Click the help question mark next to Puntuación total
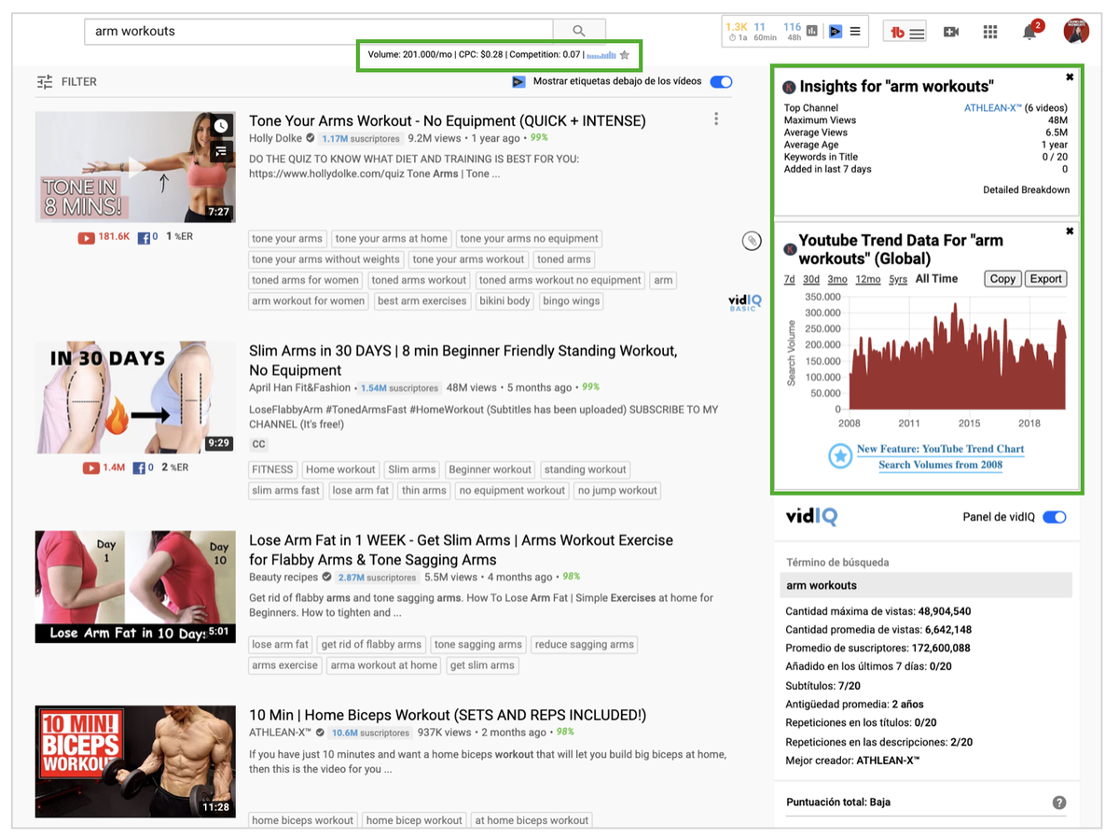1119x838 pixels. click(1059, 803)
